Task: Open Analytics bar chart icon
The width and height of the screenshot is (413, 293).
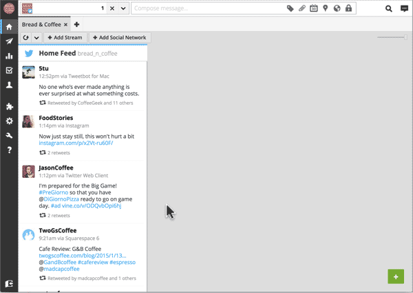Action: [x=9, y=56]
